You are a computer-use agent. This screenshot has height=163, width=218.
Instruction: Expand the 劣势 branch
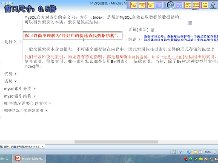pyautogui.click(x=16, y=81)
